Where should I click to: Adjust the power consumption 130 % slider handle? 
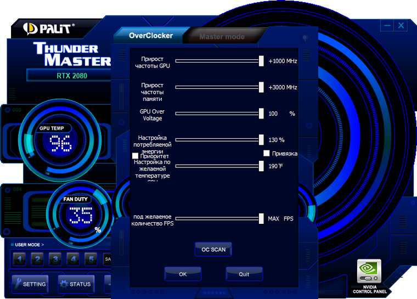pos(261,140)
